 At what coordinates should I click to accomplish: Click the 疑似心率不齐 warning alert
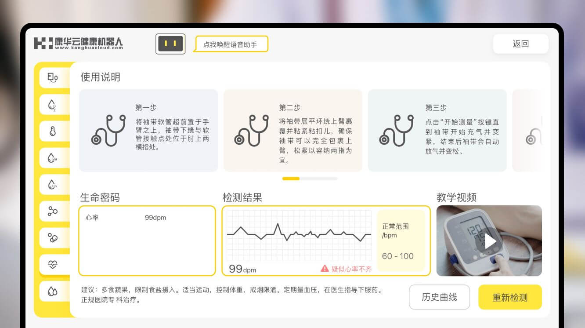click(347, 269)
